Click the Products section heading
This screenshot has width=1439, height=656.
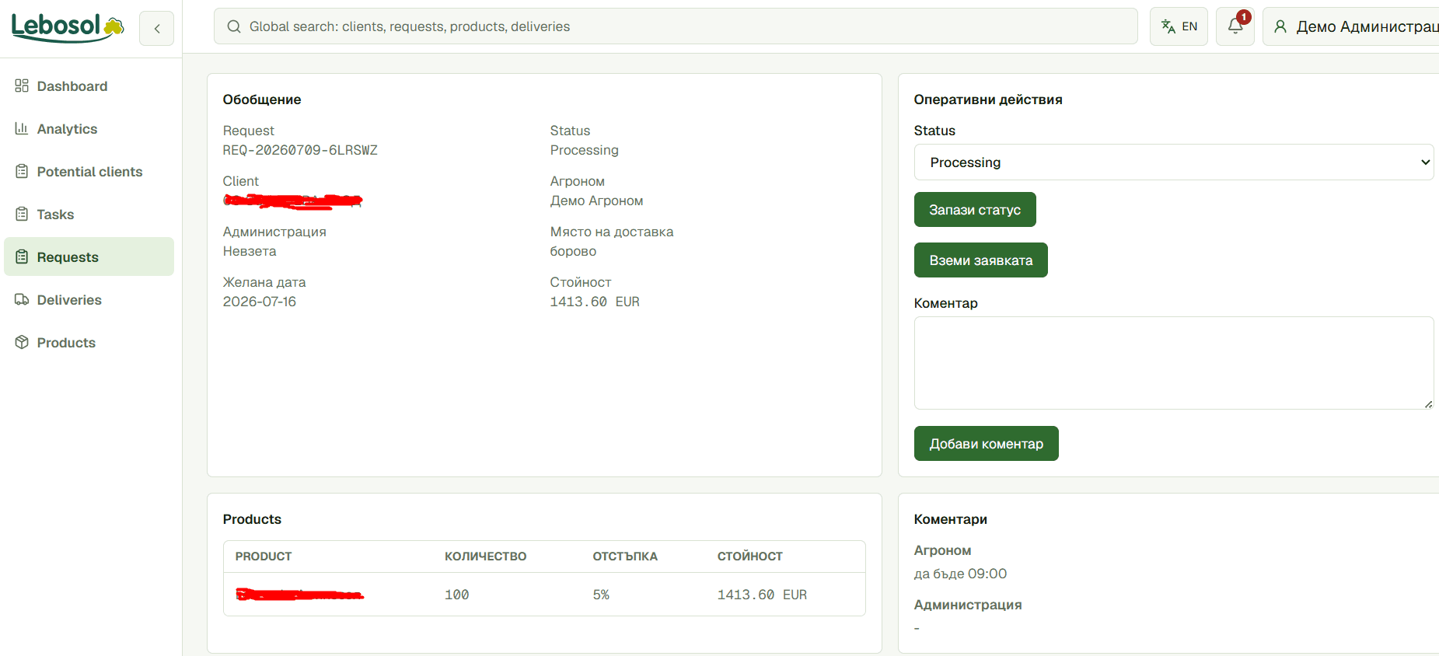pyautogui.click(x=252, y=519)
